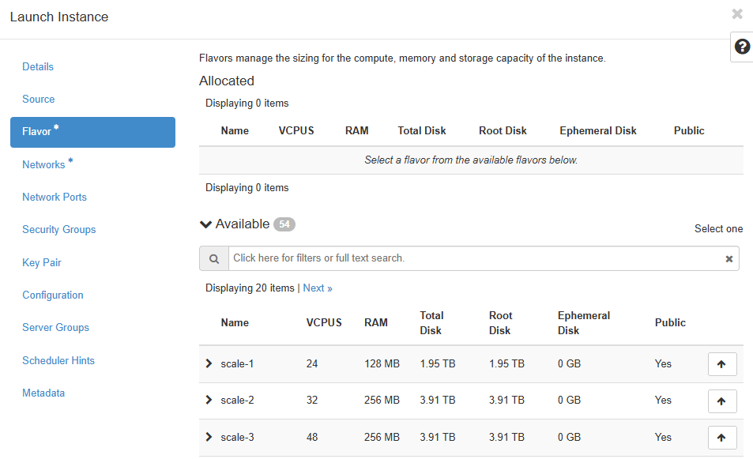Close the Launch Instance dialog

[736, 13]
